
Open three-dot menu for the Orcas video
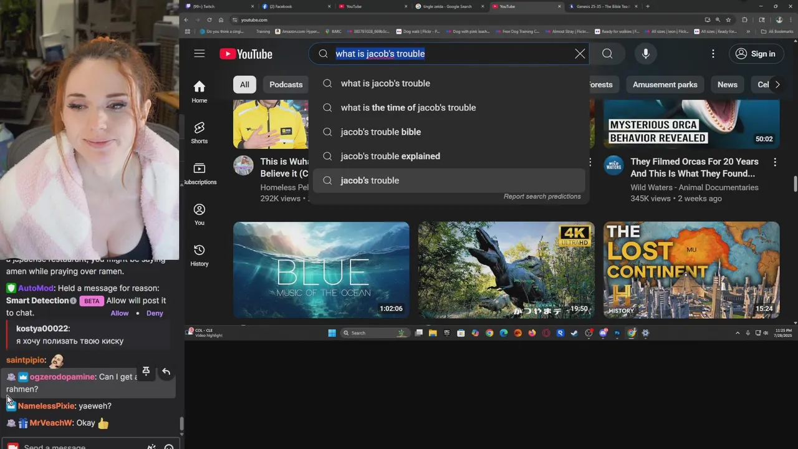click(x=775, y=162)
